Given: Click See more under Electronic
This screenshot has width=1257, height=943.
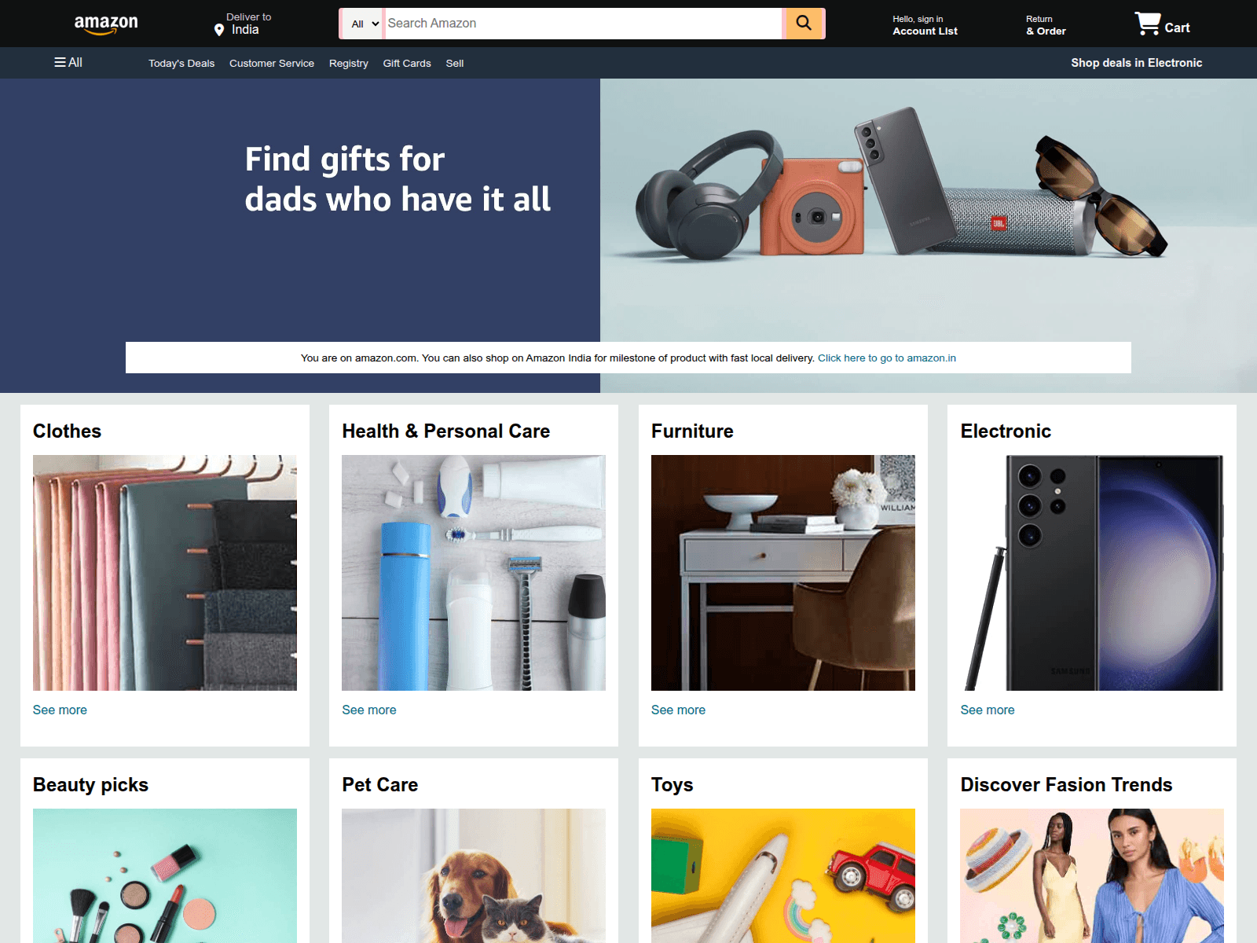Looking at the screenshot, I should [988, 710].
